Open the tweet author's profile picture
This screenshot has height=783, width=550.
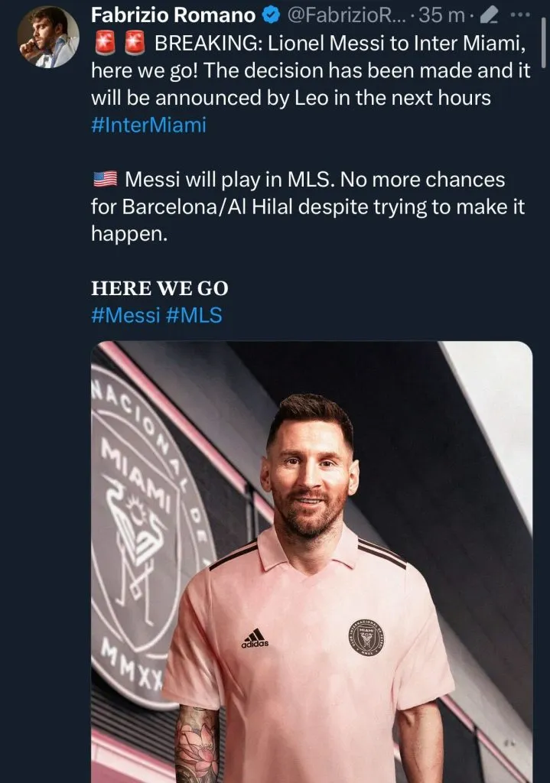[47, 35]
